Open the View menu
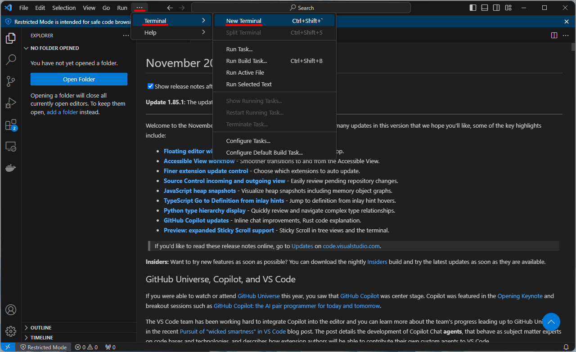The width and height of the screenshot is (576, 352). coord(89,8)
